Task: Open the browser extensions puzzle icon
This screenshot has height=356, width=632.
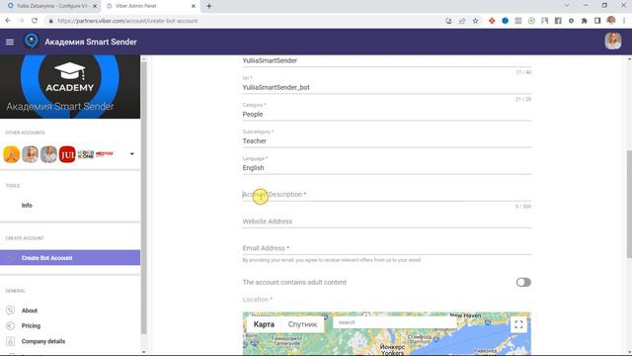Action: tap(584, 21)
